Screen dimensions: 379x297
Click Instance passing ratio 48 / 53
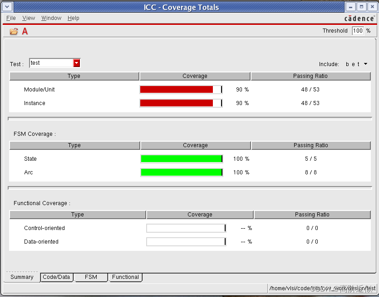point(310,103)
